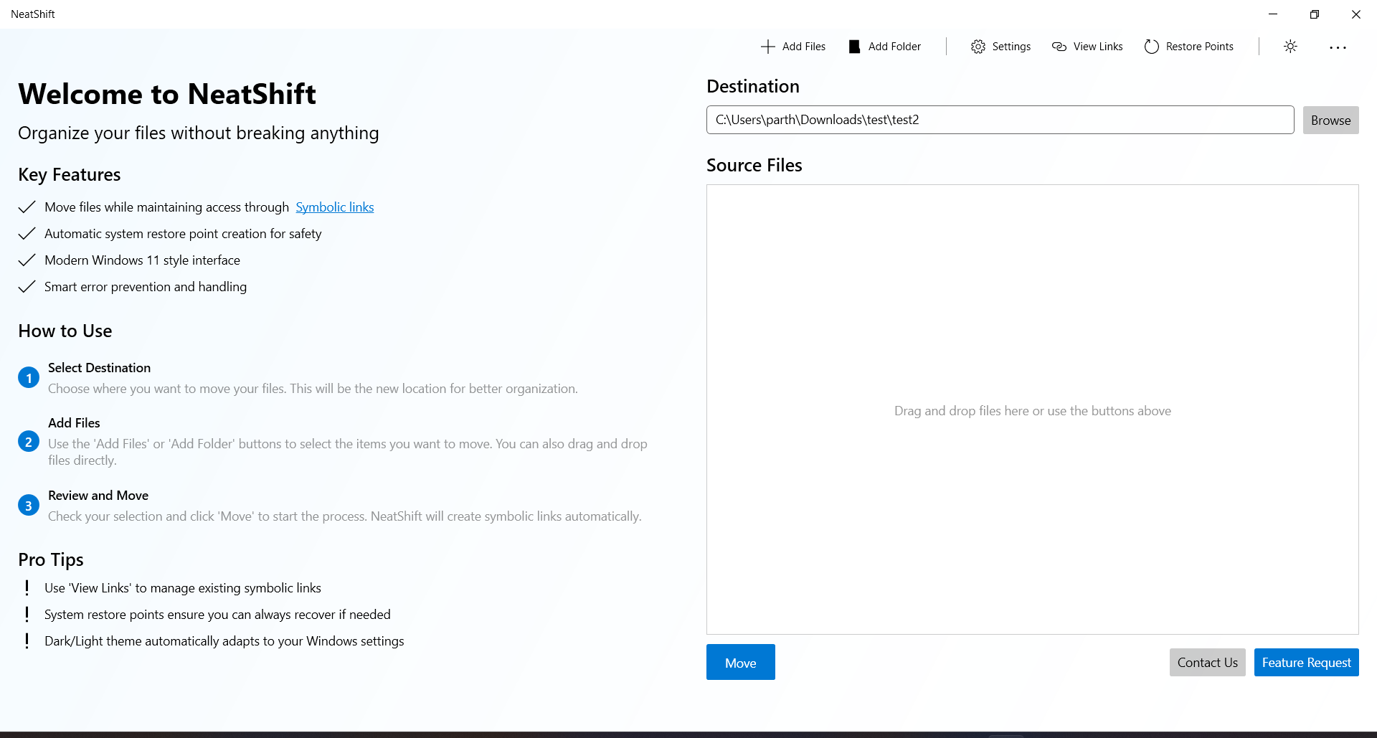The height and width of the screenshot is (738, 1377).
Task: Click the 'Pro Tips' heading
Action: click(x=51, y=559)
